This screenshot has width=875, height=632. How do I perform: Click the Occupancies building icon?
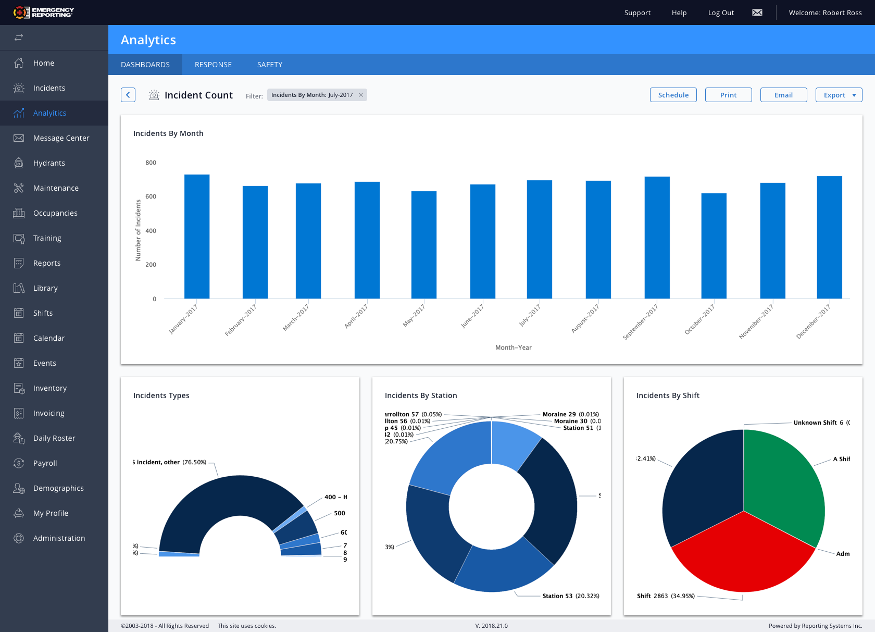pyautogui.click(x=19, y=213)
